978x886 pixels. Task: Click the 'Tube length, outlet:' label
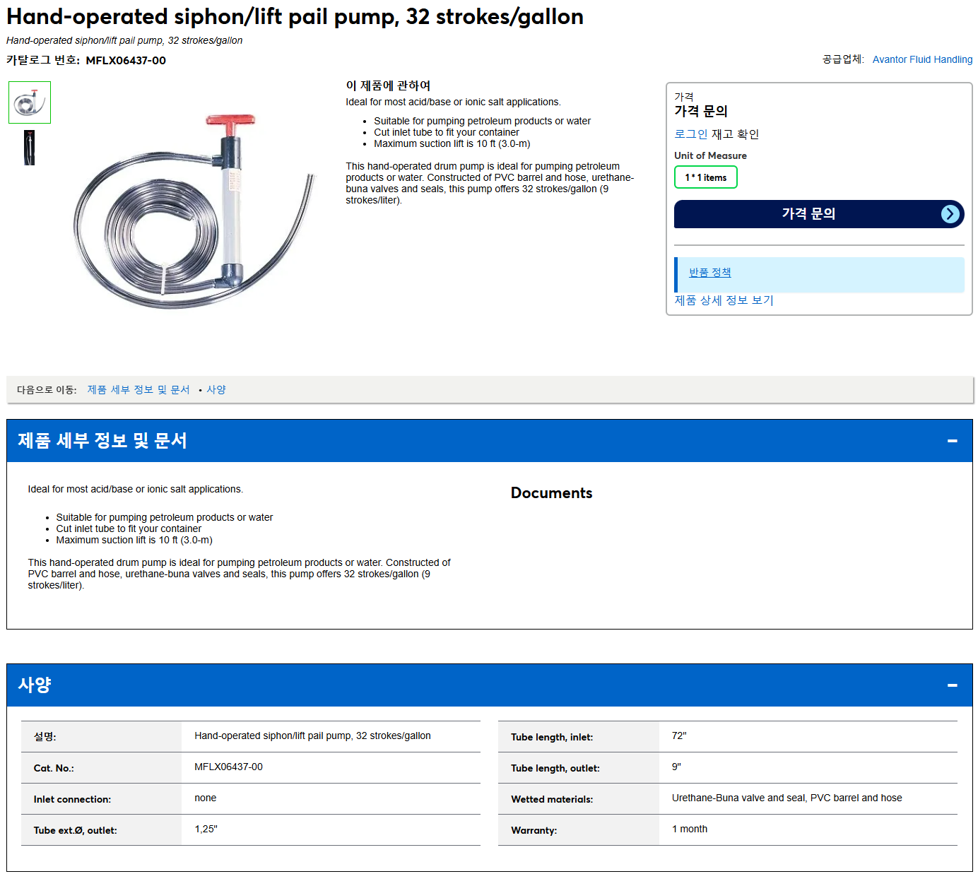click(x=555, y=768)
